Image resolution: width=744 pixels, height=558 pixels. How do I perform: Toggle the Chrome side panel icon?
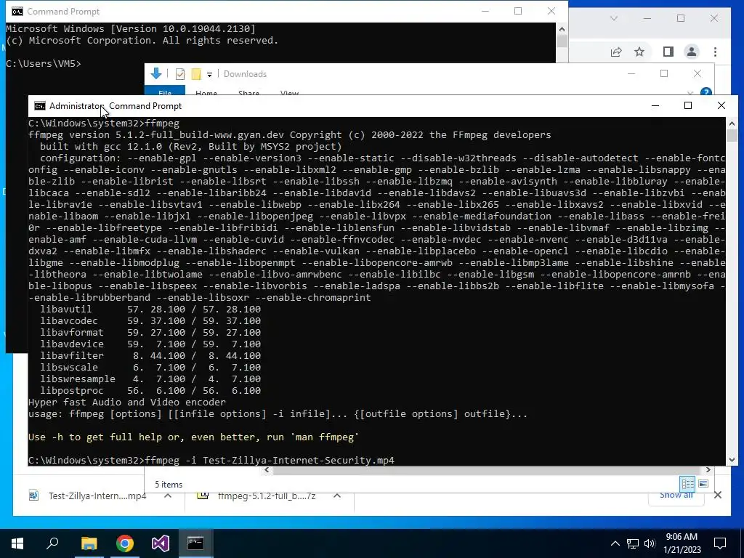[x=668, y=52]
